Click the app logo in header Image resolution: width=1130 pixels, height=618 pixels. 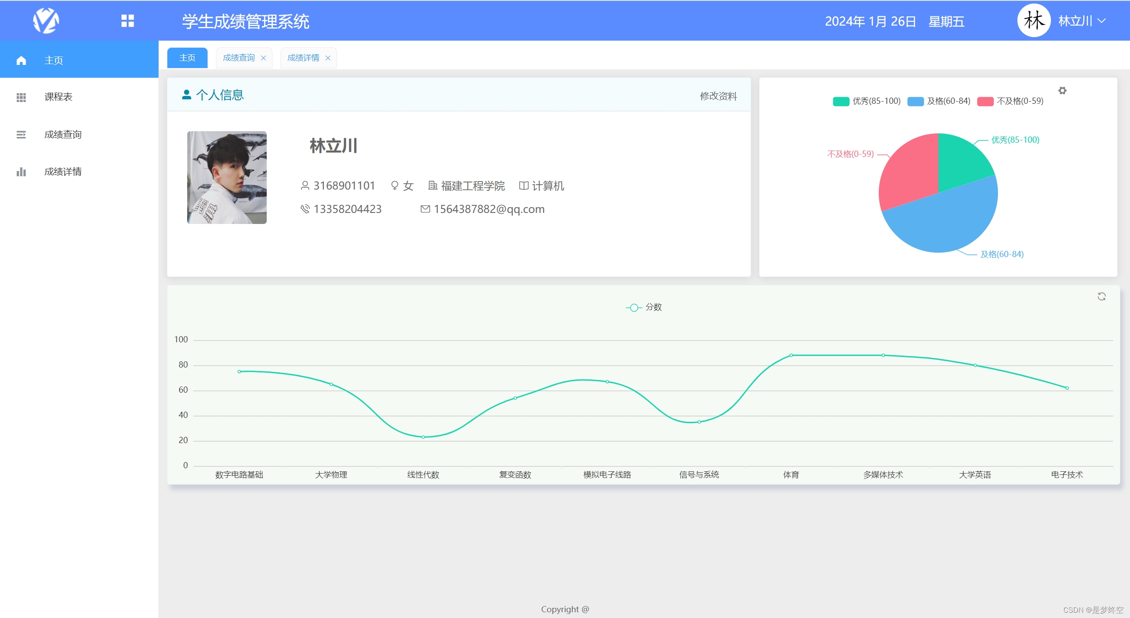[x=46, y=21]
